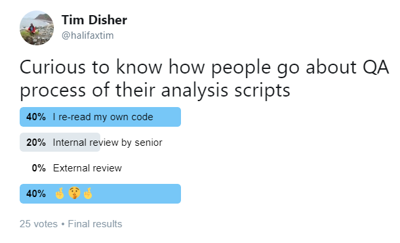Viewport: 400px width, 243px height.
Task: Click the 'Final results' text
Action: tap(95, 224)
